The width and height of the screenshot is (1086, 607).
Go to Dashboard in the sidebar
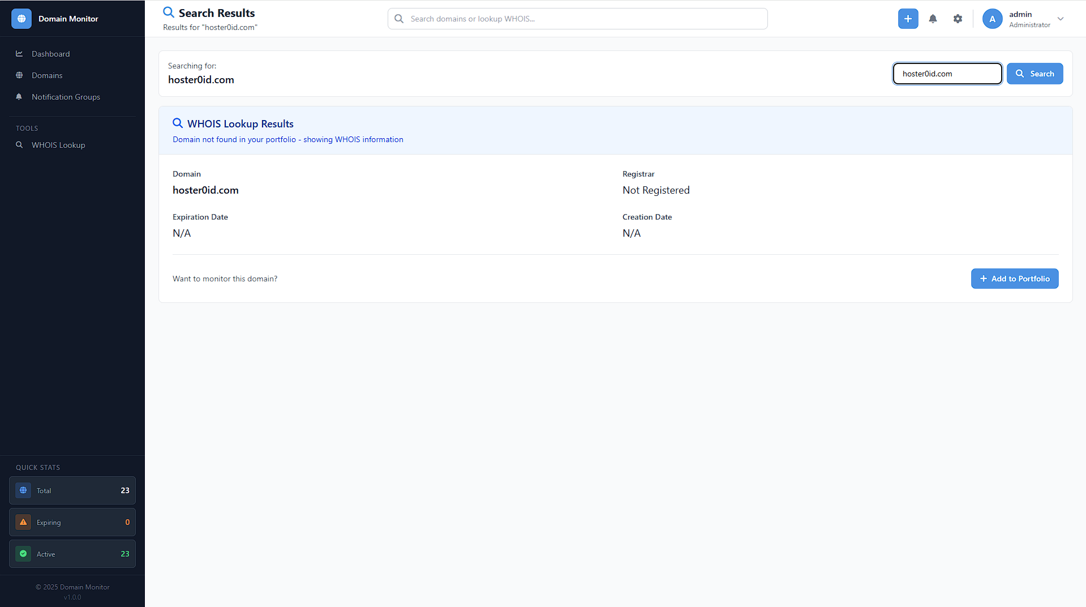pyautogui.click(x=51, y=54)
